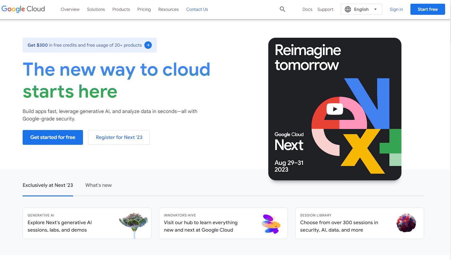Open the Overview menu

[x=70, y=9]
